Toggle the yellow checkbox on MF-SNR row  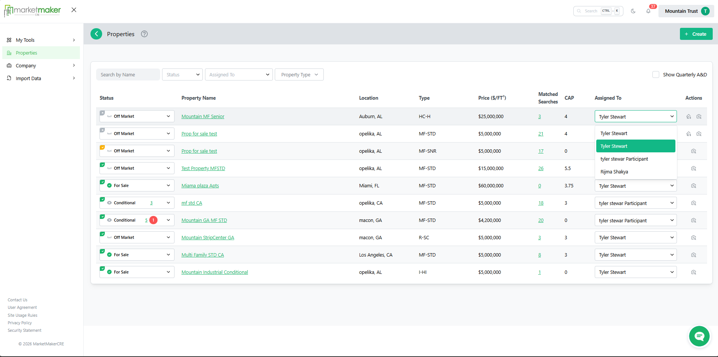click(x=102, y=147)
